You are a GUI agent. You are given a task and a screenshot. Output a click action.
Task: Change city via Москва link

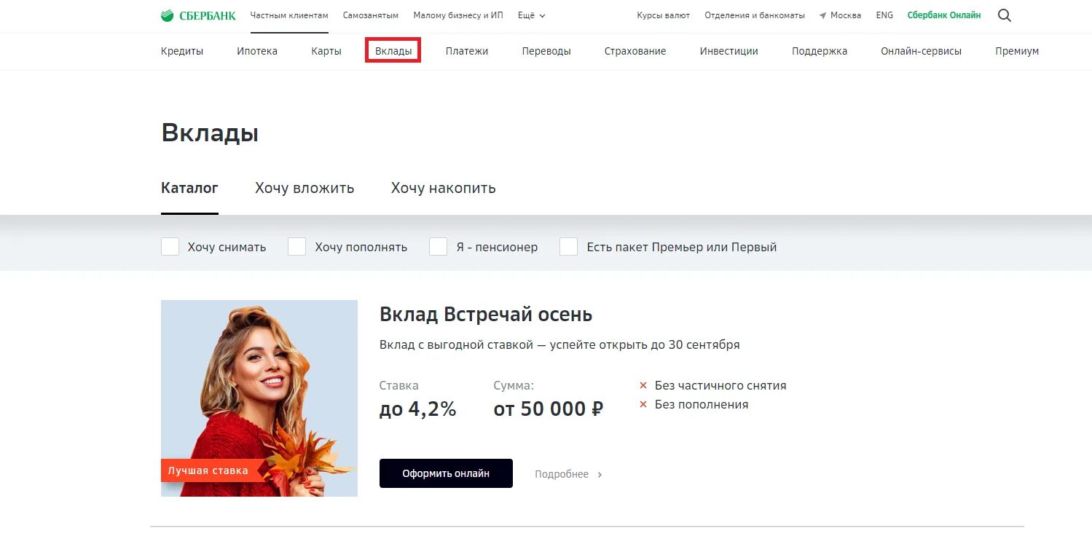(846, 15)
